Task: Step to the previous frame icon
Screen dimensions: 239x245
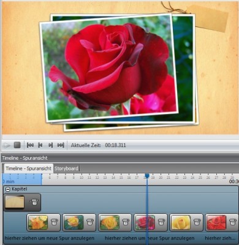Action: click(x=40, y=145)
